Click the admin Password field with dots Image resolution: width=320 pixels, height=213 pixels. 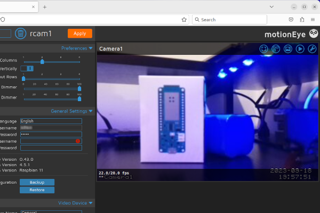click(51, 135)
